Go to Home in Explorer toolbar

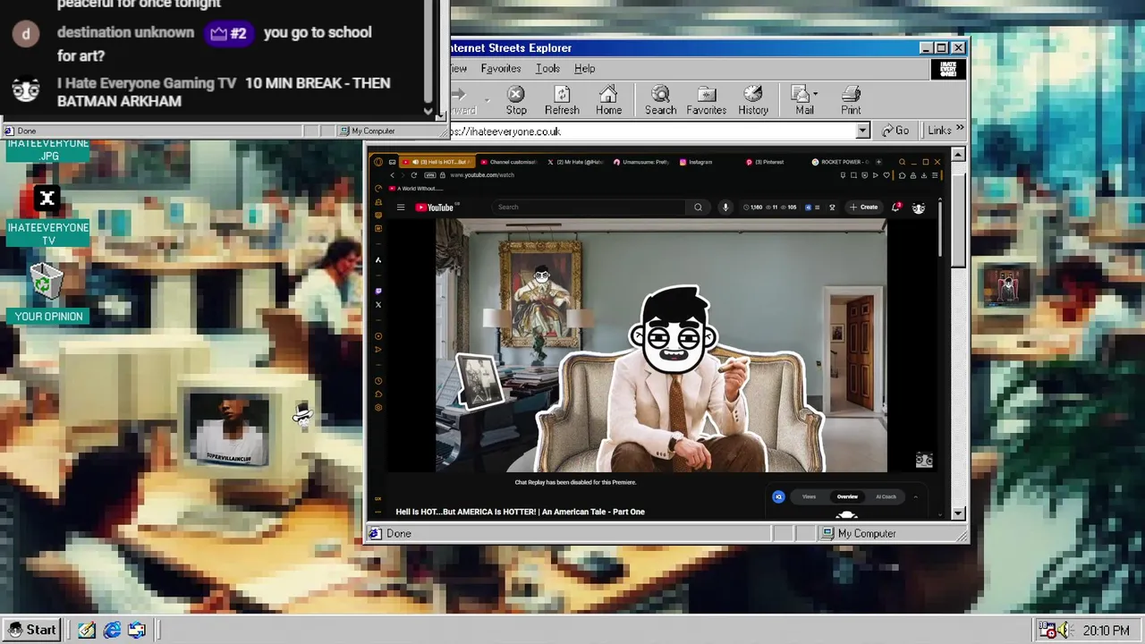point(608,101)
